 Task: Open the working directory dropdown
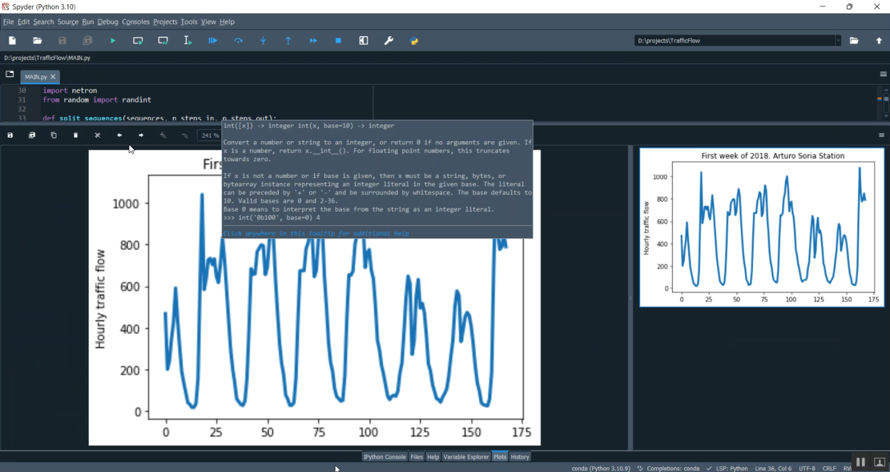point(838,40)
